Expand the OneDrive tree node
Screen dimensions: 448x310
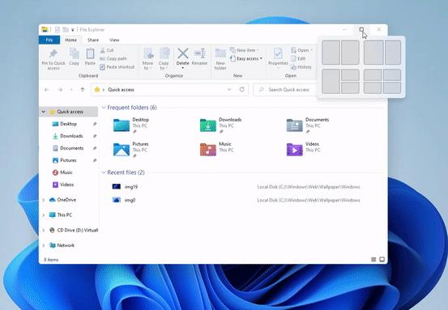coord(44,200)
